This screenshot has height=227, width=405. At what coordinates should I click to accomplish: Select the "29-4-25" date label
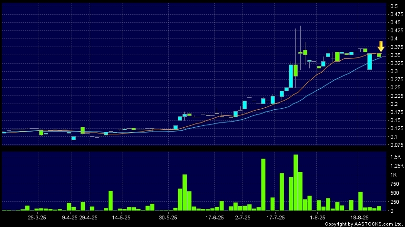88,218
